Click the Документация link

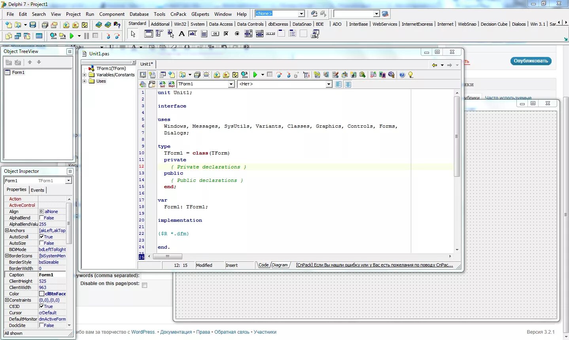176,332
